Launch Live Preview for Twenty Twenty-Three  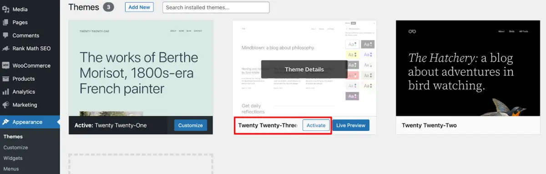[350, 125]
